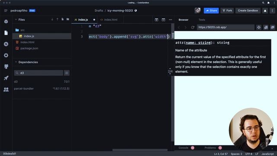
Task: Click the 00bdea5d1 version status item
Action: tap(10, 154)
